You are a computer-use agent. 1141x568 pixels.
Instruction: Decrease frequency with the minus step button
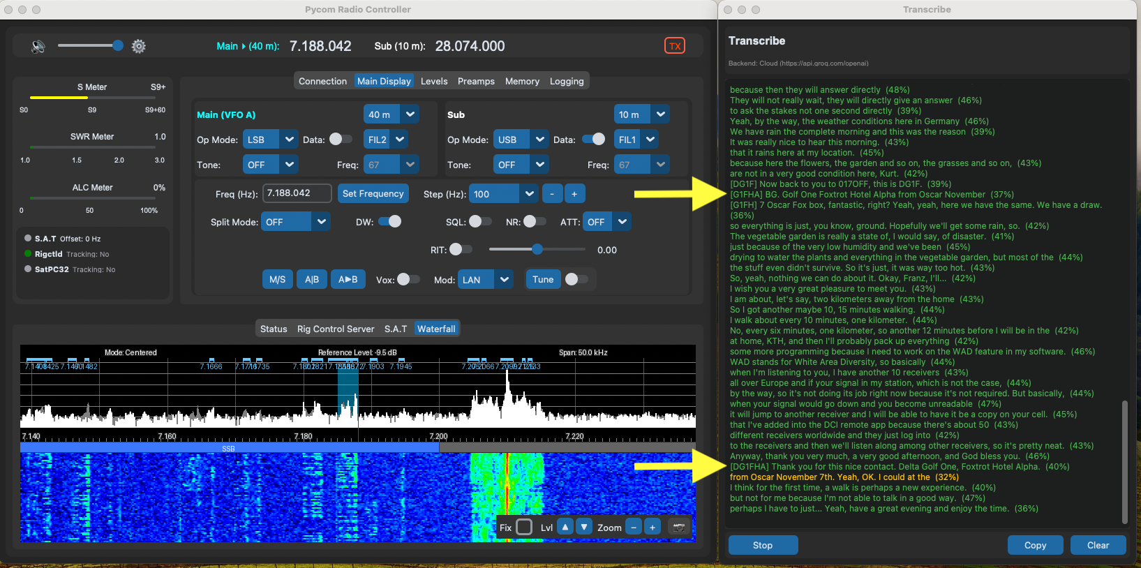pos(552,194)
